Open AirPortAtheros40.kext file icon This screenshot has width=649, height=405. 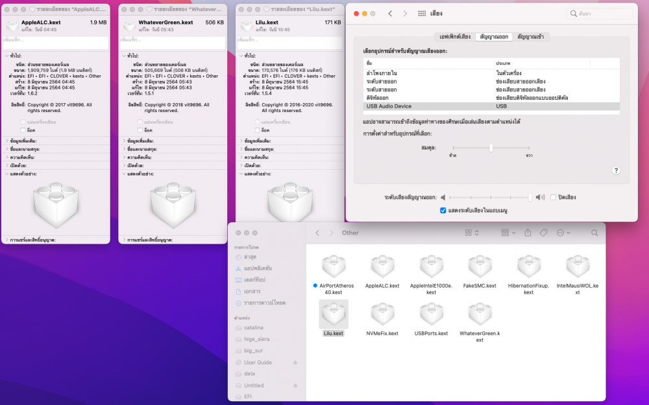[334, 266]
